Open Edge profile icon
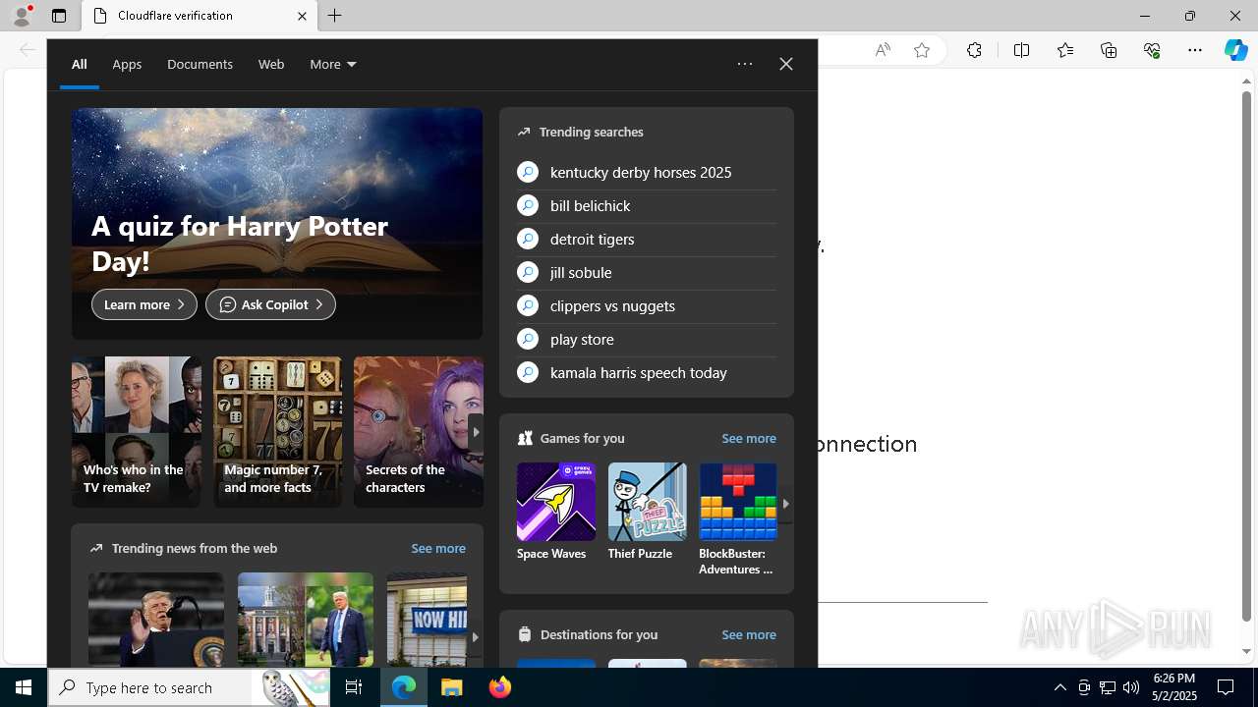The image size is (1258, 707). 21,16
